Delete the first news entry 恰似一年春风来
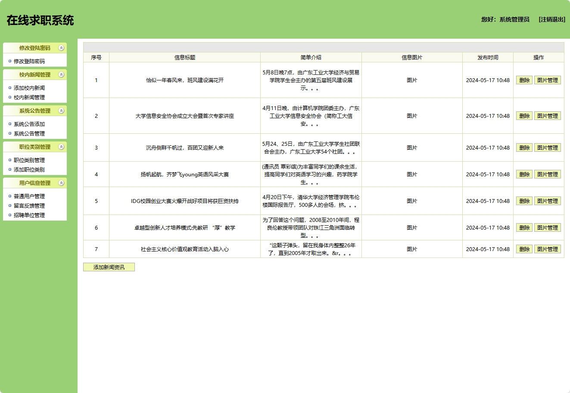The image size is (570, 393). coord(524,80)
